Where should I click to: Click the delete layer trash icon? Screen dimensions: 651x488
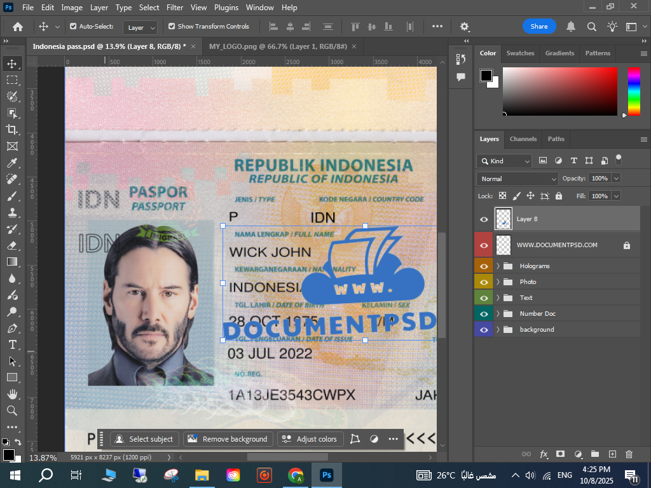(629, 454)
